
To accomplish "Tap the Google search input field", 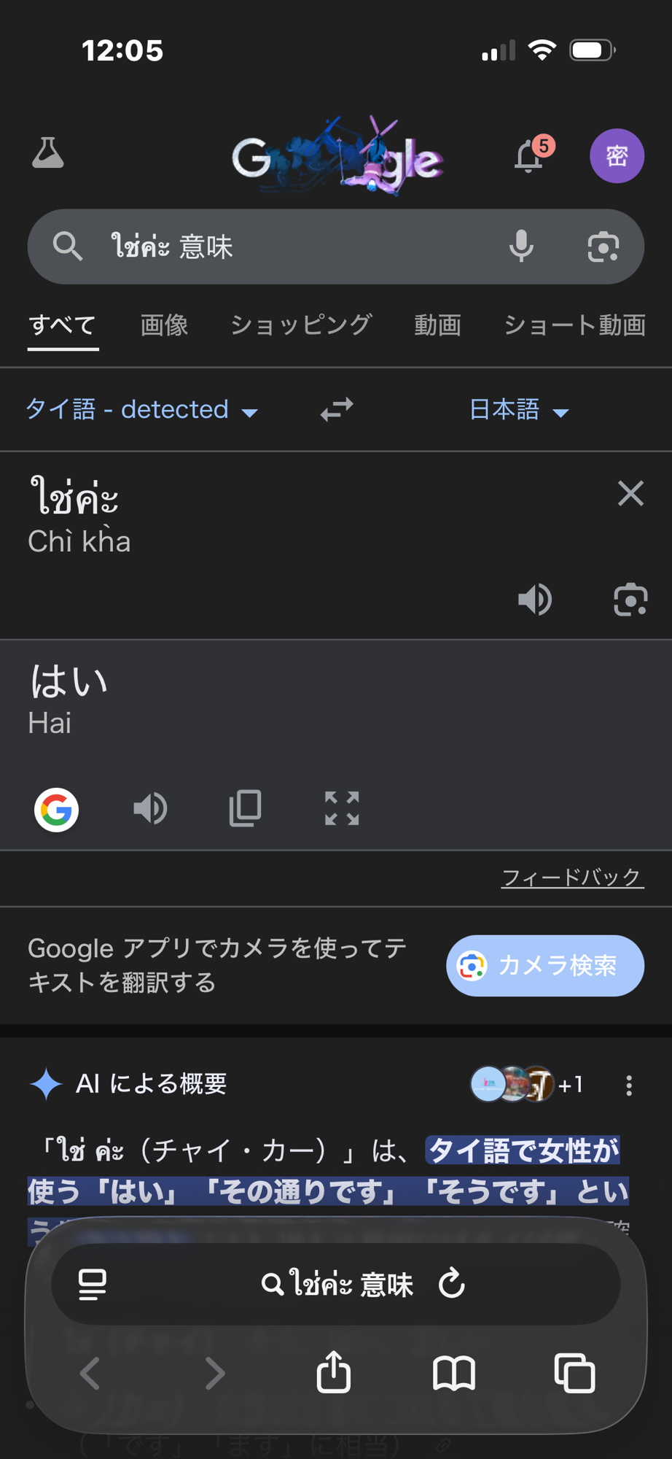I will tap(292, 247).
